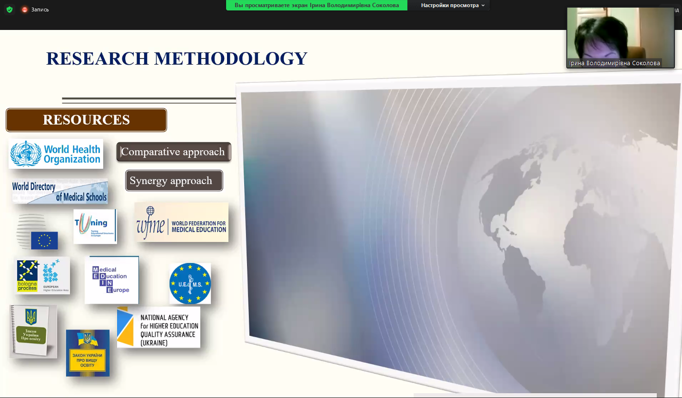Click the World Health Organization logo
This screenshot has width=682, height=398.
tap(56, 154)
